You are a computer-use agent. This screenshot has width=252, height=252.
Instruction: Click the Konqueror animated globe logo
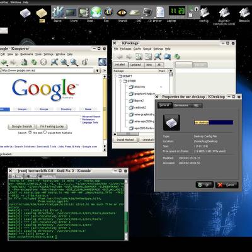click(x=102, y=62)
